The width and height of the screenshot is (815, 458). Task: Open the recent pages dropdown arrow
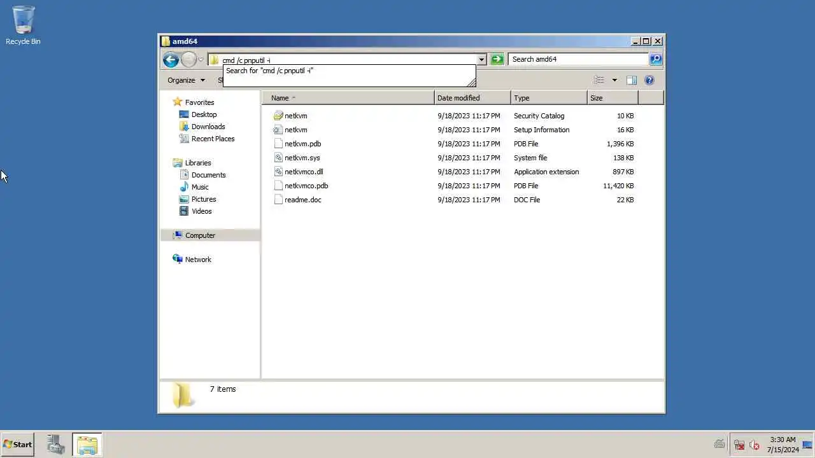[x=201, y=60]
